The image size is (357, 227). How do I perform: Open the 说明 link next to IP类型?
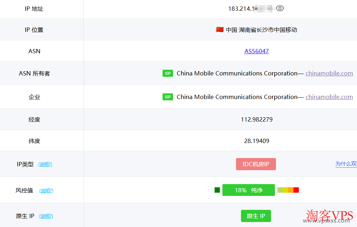coord(45,164)
